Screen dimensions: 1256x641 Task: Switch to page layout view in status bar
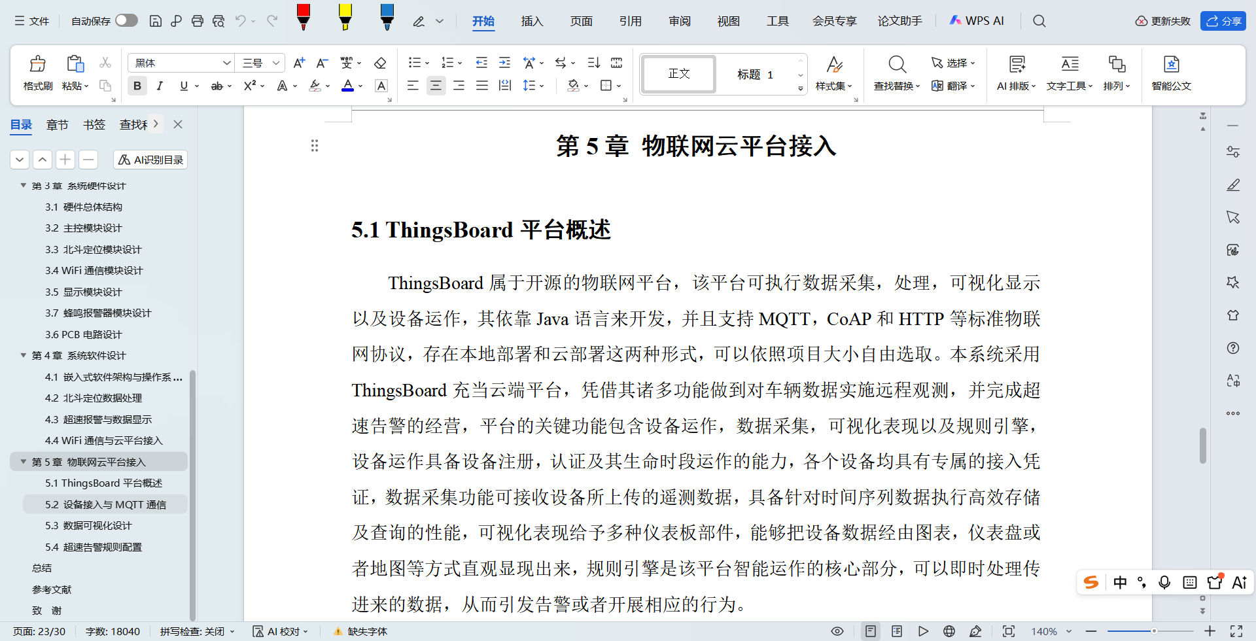pos(870,631)
